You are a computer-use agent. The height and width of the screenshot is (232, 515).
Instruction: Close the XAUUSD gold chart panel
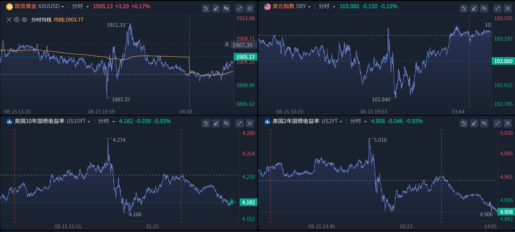(250, 8)
